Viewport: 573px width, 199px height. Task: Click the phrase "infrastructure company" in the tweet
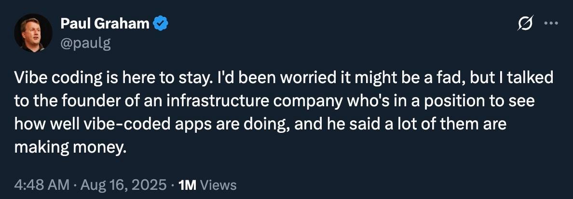tap(233, 102)
